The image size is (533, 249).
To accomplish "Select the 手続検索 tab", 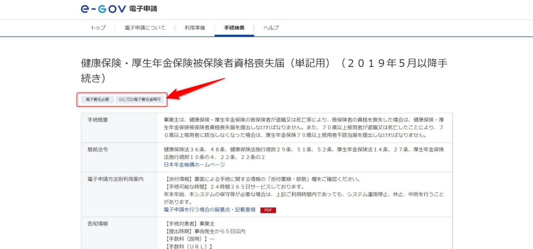I will point(234,28).
